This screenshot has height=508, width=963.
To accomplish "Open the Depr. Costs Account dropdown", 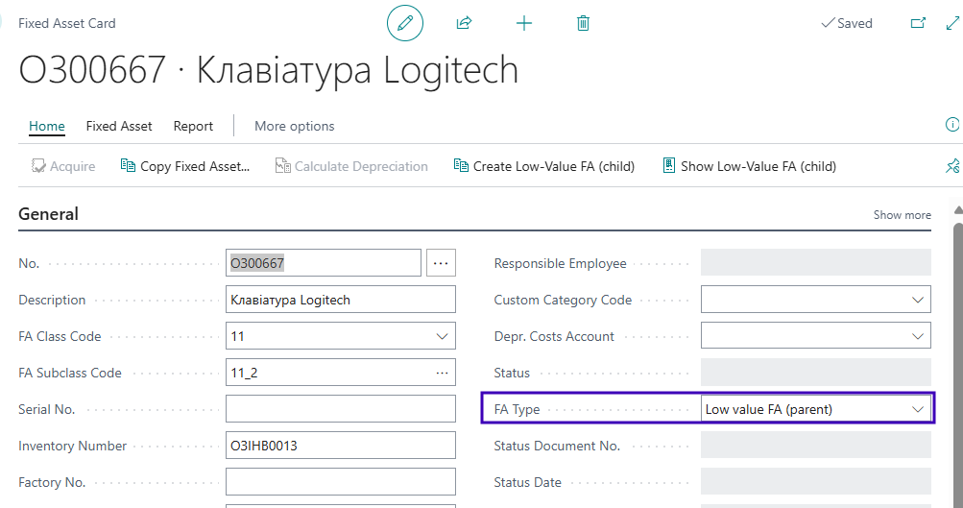I will pos(917,336).
